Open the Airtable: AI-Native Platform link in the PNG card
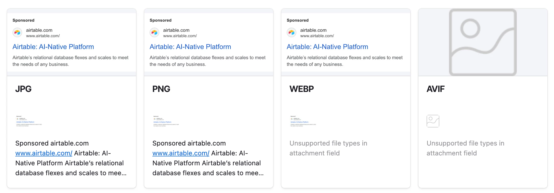The height and width of the screenshot is (193, 554). 190,47
